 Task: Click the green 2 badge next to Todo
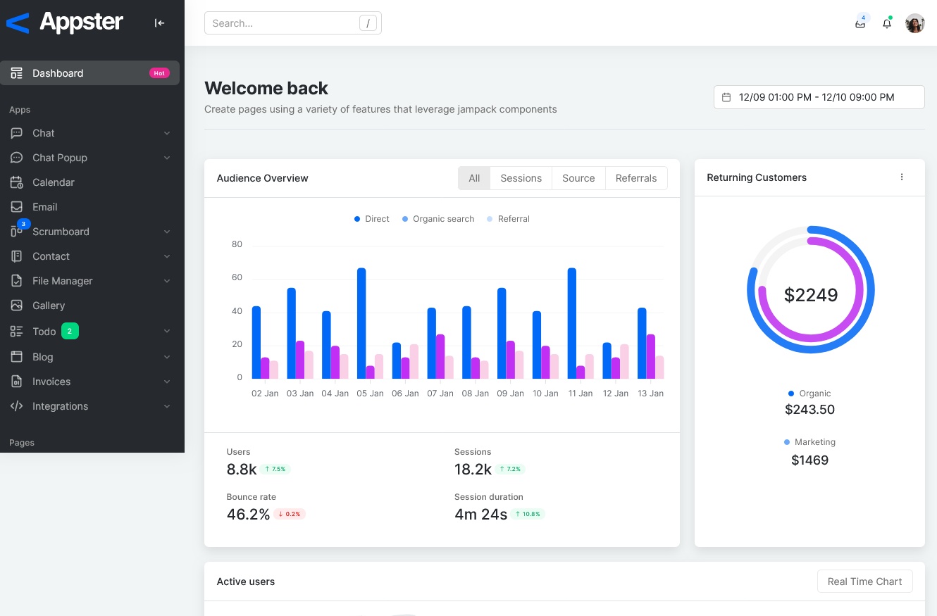(x=70, y=331)
